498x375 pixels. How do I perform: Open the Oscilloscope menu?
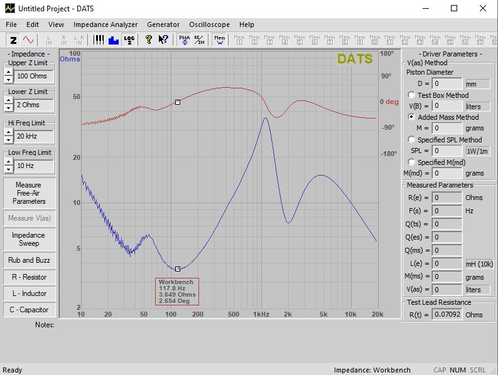tap(209, 24)
